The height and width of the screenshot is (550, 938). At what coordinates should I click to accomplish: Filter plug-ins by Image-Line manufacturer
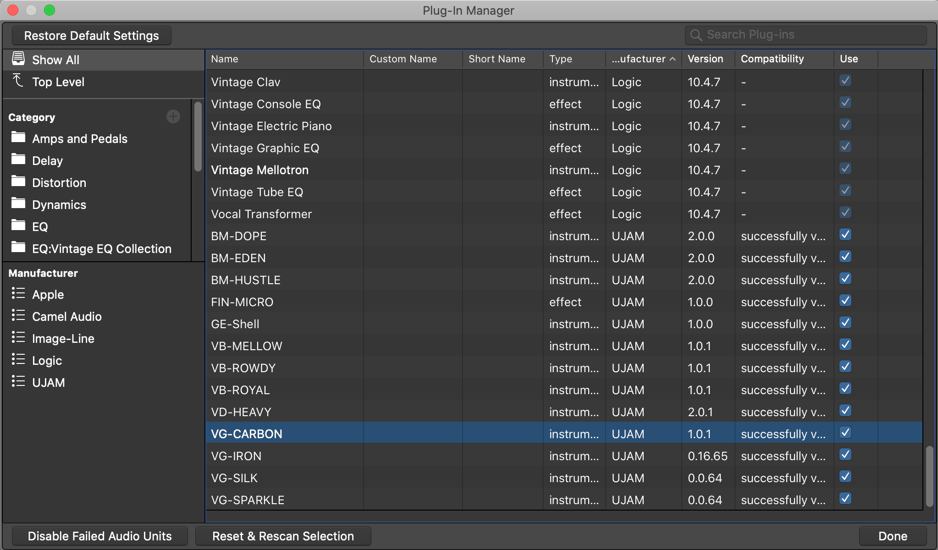coord(104,339)
